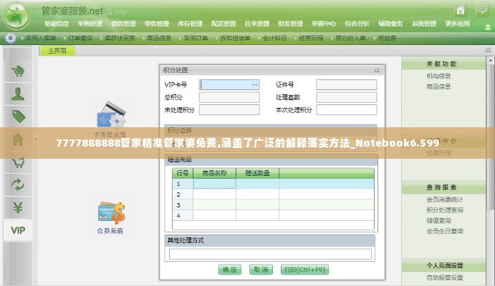Select the price tag sidebar icon
Screen dimensions: 495x286
click(x=18, y=117)
